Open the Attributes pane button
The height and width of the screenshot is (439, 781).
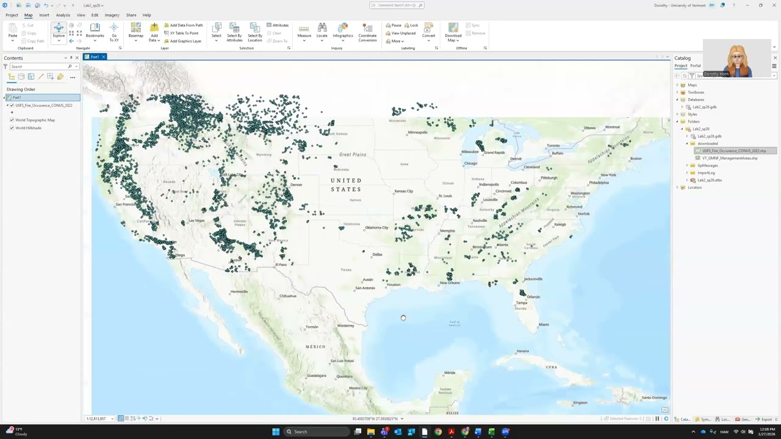click(x=278, y=25)
